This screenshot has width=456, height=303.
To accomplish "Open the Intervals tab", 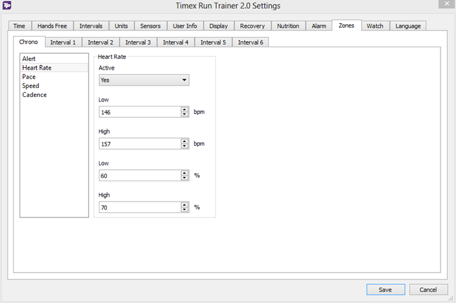I will (91, 26).
